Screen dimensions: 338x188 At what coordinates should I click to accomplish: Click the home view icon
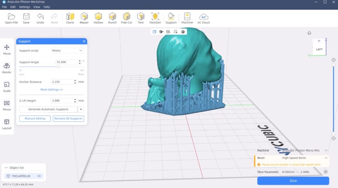click(309, 33)
